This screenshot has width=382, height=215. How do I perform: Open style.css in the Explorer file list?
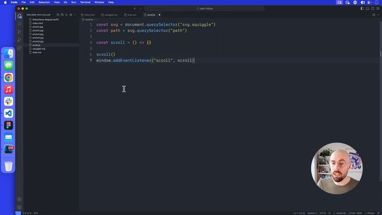pyautogui.click(x=37, y=53)
